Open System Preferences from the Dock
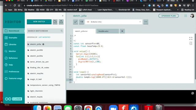This screenshot has width=196, height=110. coord(78,108)
